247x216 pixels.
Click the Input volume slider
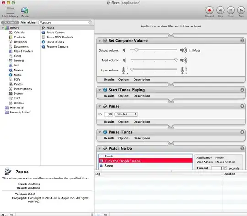coord(154,70)
